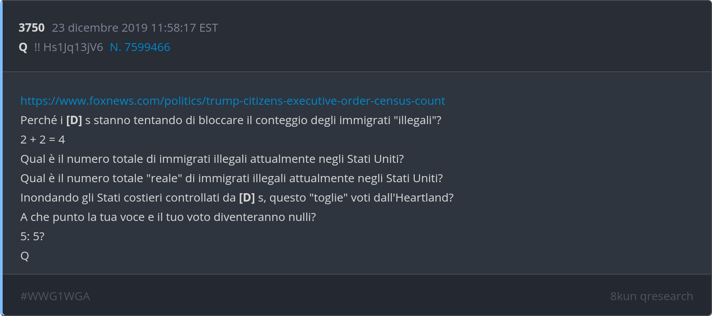This screenshot has width=712, height=316.
Task: Open the foxnews.com census-count article link
Action: [x=232, y=101]
